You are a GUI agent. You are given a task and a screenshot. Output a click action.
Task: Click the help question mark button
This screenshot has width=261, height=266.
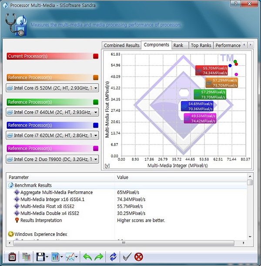coord(236,4)
